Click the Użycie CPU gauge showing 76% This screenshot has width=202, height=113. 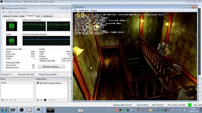coord(11,26)
